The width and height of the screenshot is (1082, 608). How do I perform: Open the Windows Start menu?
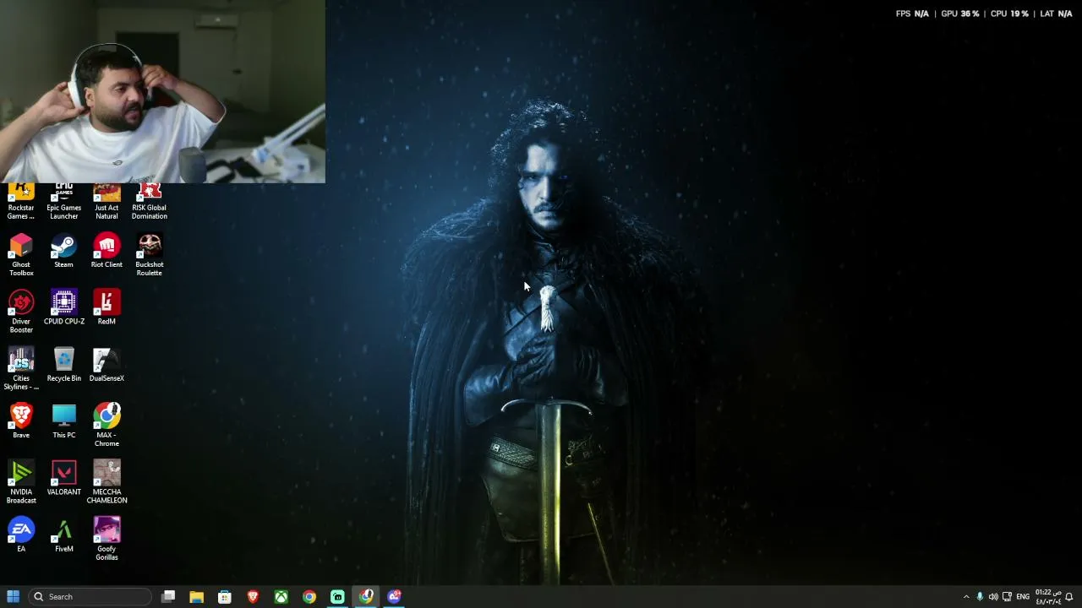point(13,597)
